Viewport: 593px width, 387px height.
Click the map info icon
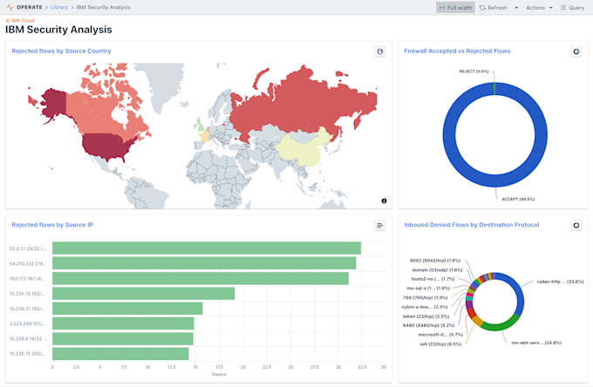click(x=384, y=200)
